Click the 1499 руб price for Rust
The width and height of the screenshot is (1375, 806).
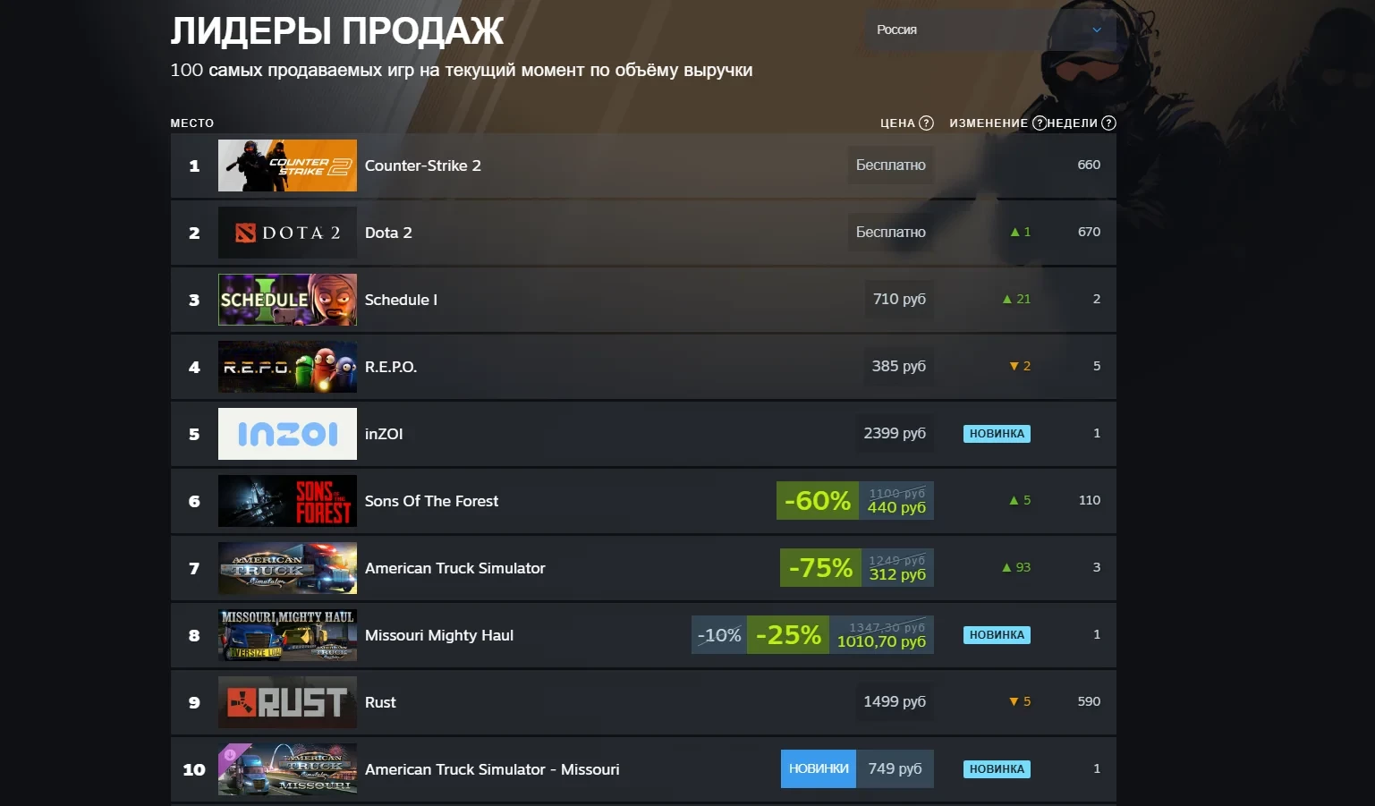tap(895, 702)
